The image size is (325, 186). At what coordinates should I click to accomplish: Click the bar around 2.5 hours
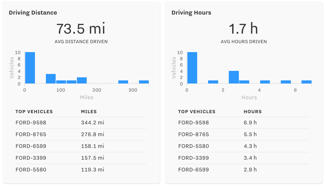coord(234,77)
